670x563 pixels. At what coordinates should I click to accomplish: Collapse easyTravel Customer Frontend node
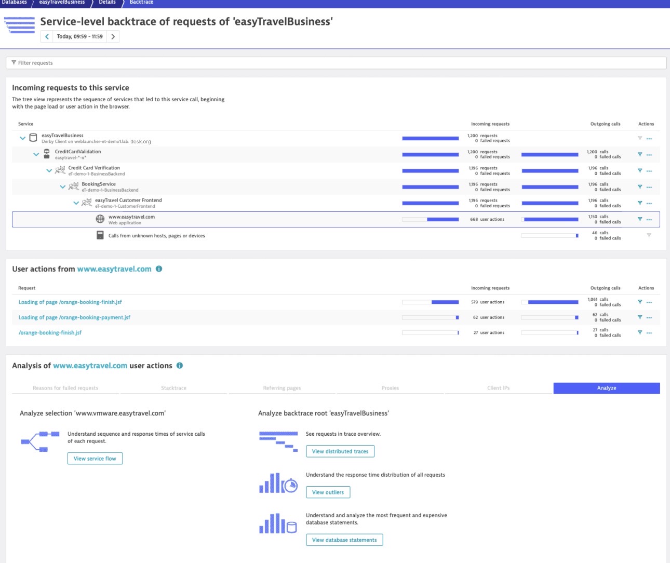point(76,203)
